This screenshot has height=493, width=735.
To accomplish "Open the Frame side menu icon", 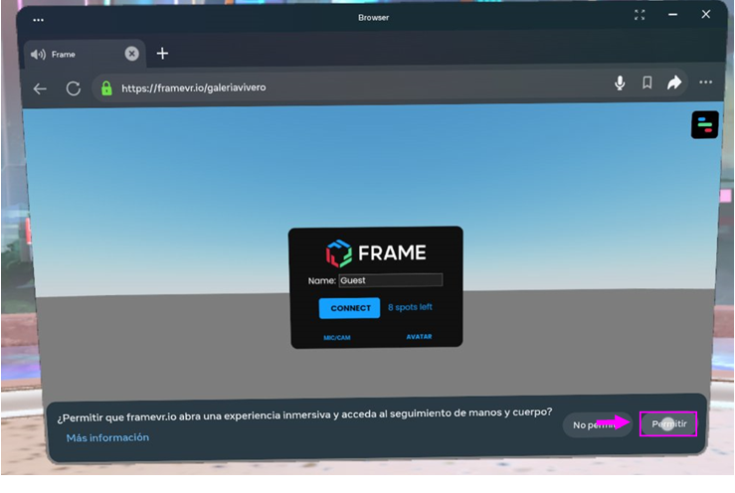I will pyautogui.click(x=704, y=124).
